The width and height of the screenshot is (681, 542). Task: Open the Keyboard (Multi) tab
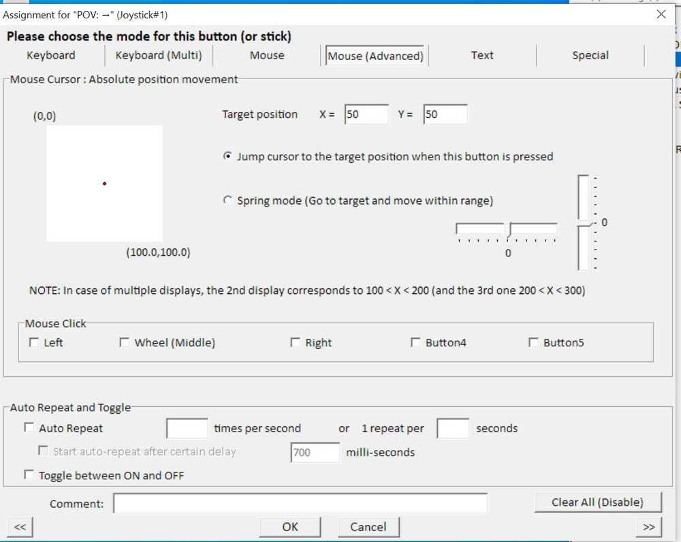[x=159, y=56]
